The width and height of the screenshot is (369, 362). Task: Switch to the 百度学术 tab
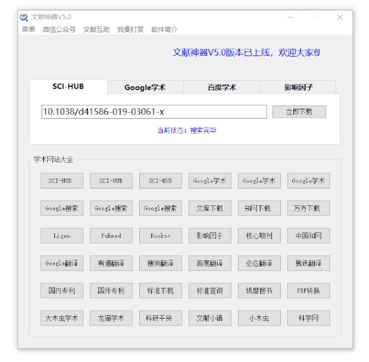222,87
